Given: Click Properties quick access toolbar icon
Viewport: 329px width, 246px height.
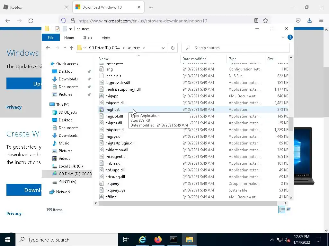Looking at the screenshot, I should point(57,29).
